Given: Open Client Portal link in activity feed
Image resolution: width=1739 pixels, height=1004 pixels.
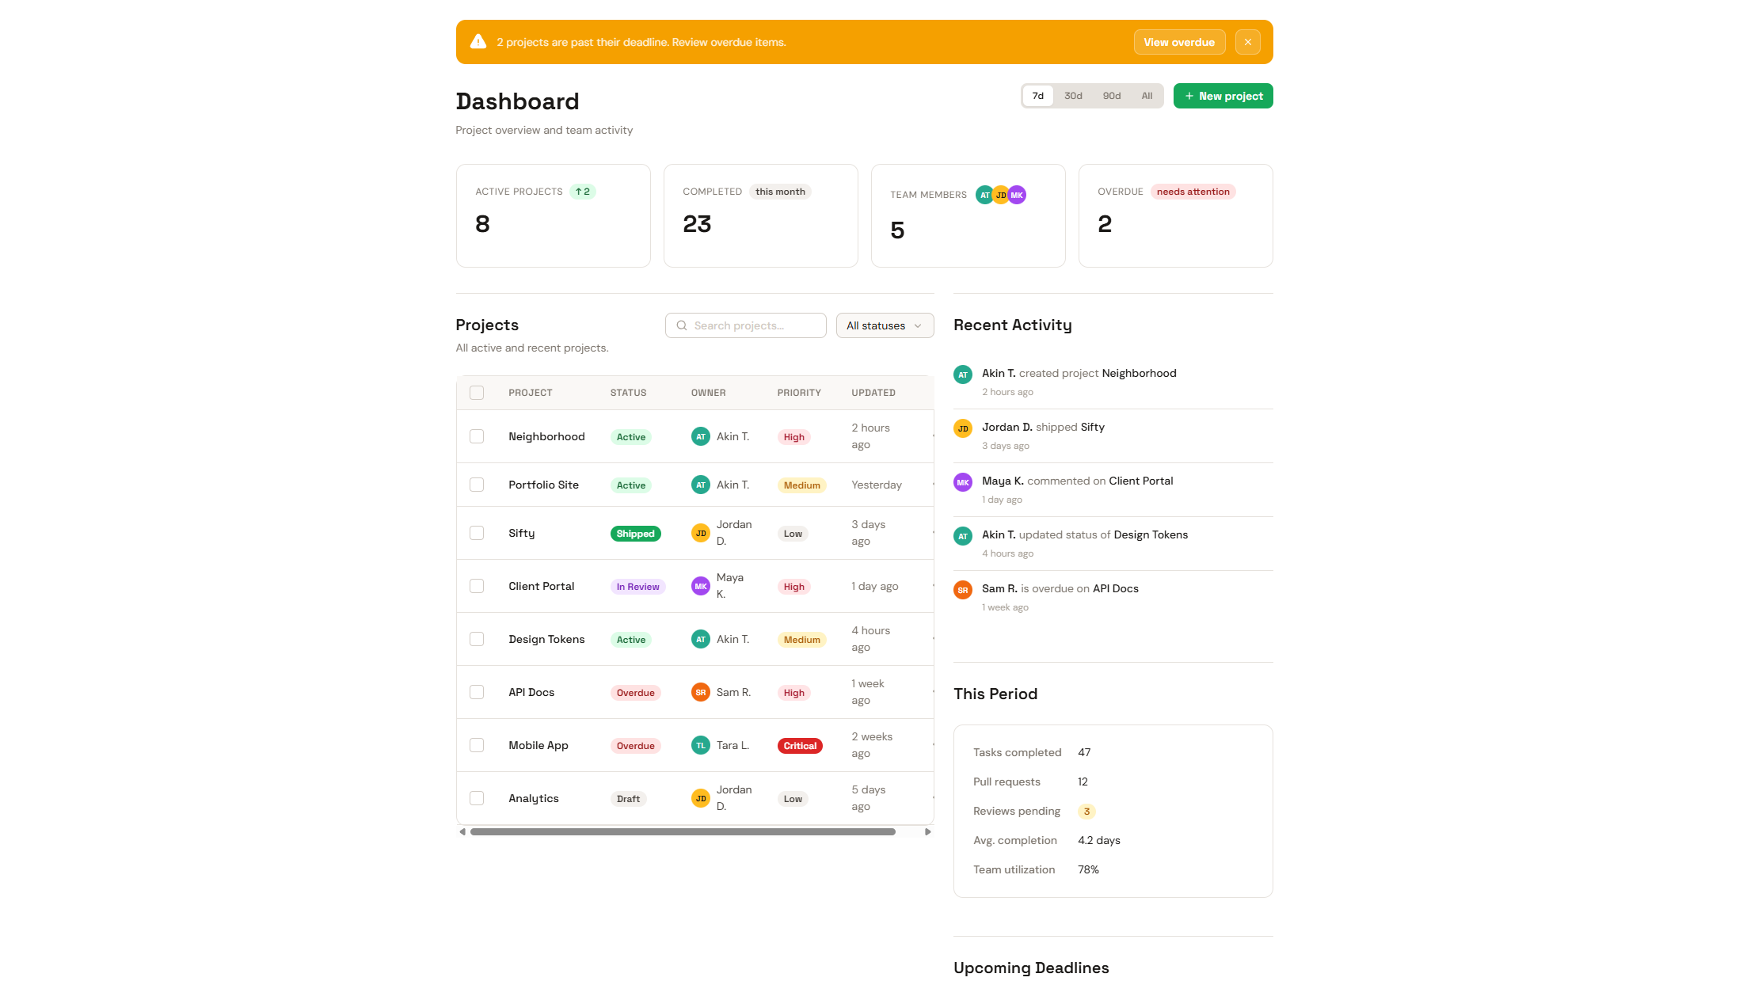Looking at the screenshot, I should click(x=1140, y=481).
